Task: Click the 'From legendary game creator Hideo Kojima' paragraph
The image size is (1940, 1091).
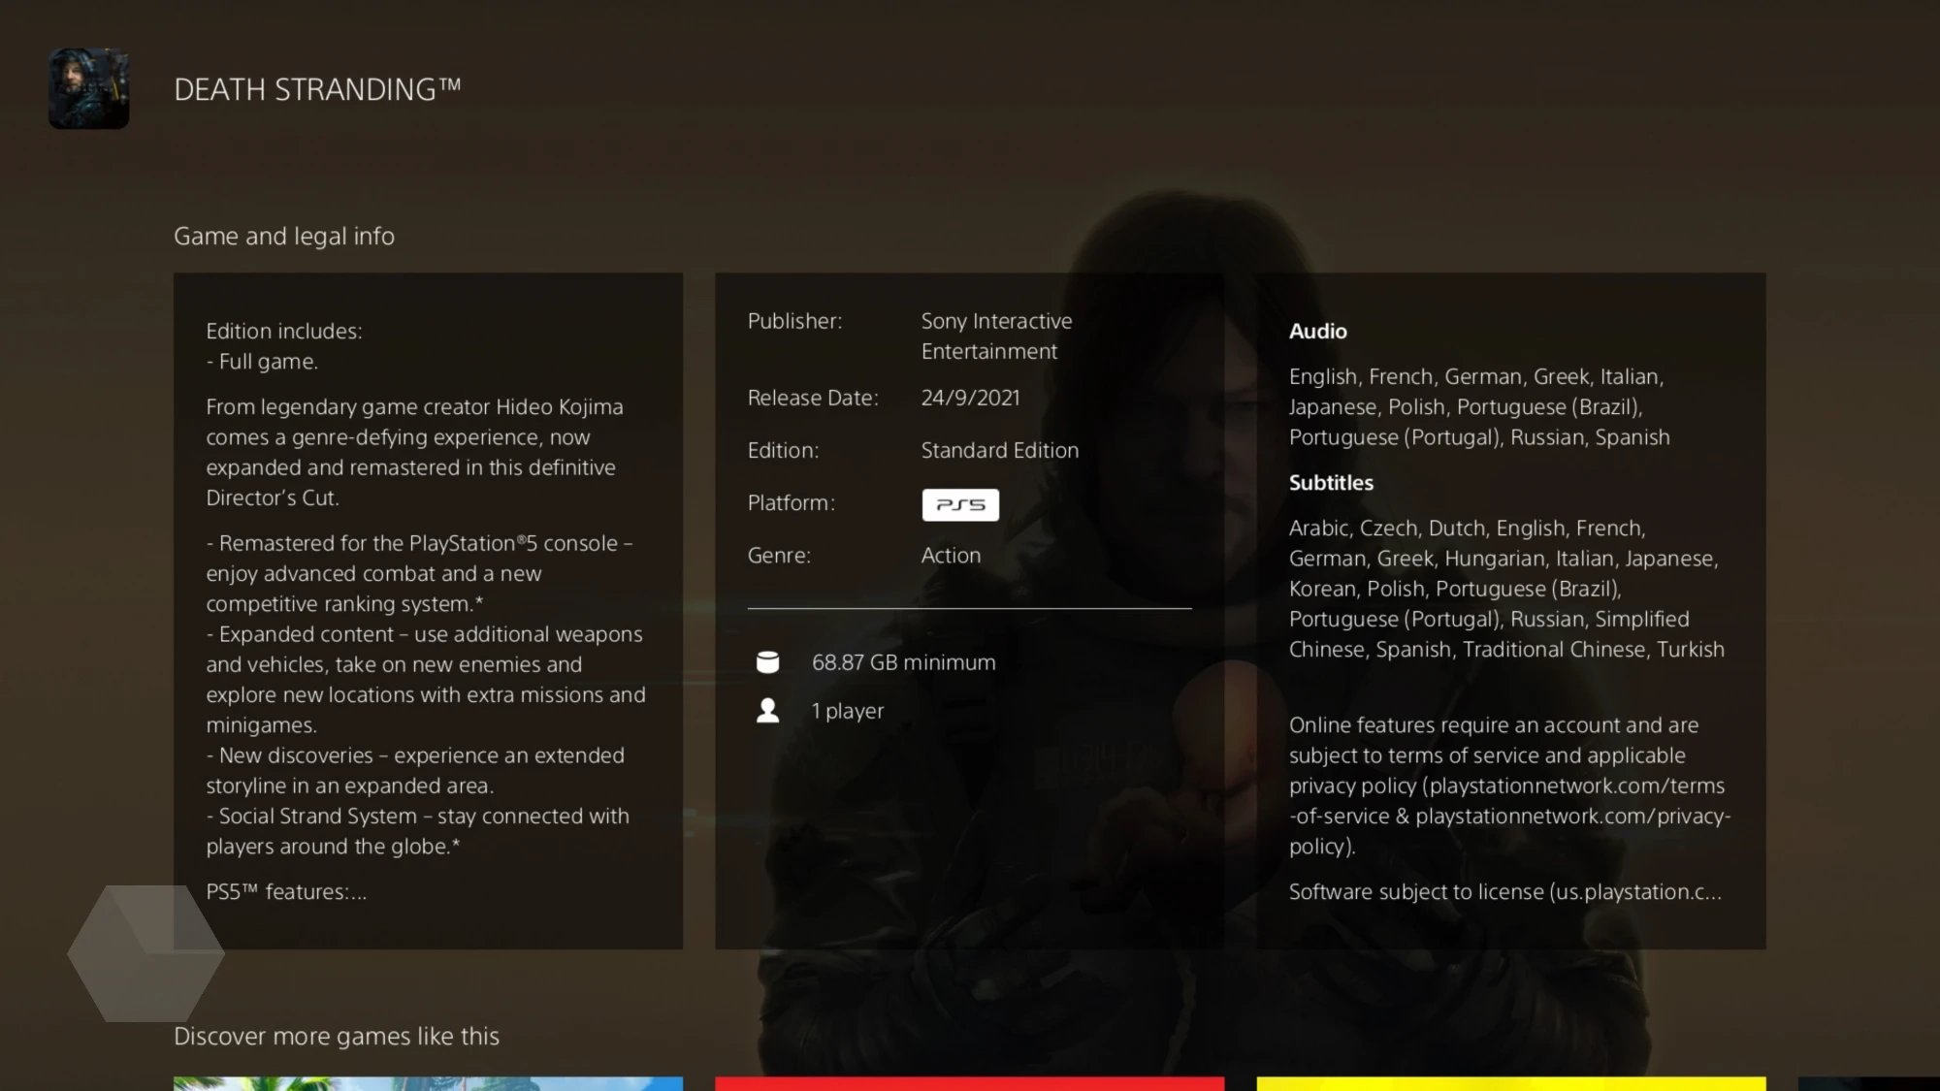Action: tap(414, 452)
